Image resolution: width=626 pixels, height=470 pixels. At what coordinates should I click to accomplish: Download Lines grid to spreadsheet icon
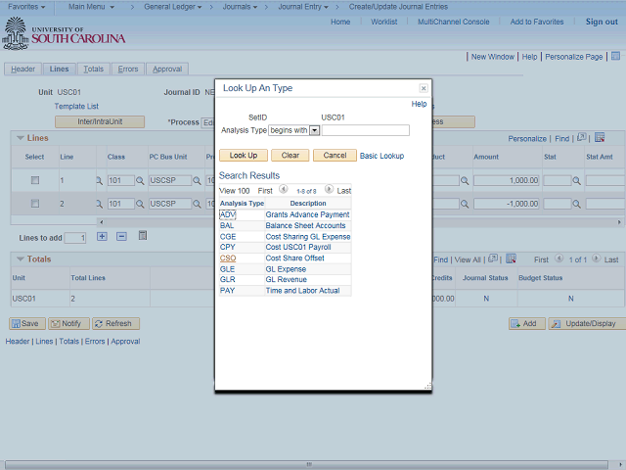point(600,137)
